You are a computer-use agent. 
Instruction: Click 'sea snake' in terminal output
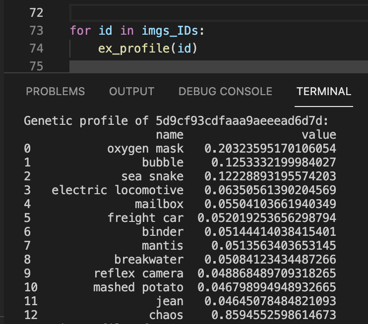(x=152, y=176)
